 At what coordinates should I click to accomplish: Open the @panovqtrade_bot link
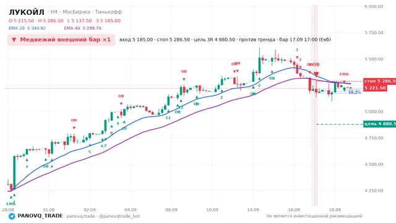[119, 216]
